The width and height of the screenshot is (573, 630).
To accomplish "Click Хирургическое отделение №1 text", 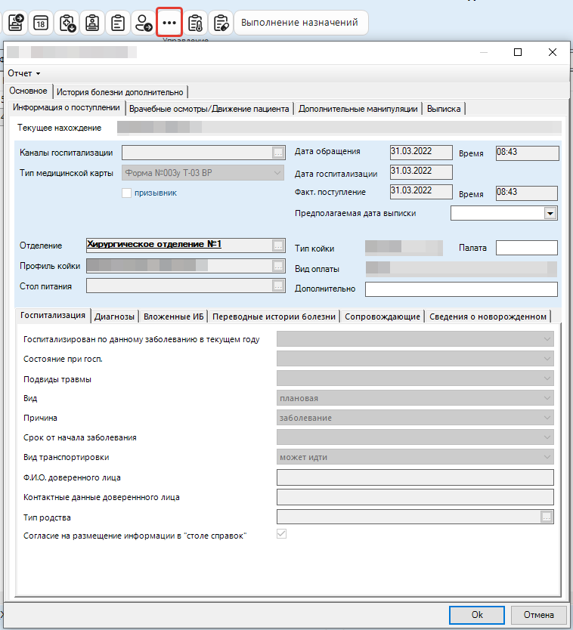I will tap(154, 244).
